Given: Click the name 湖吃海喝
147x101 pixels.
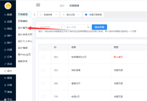Looking at the screenshot, I should [x=76, y=70].
